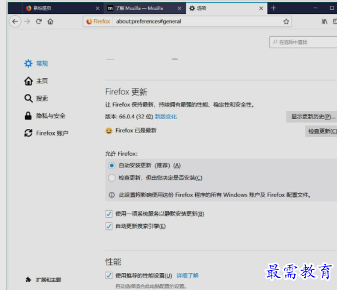Click the Firefox 更新 section heading

click(x=126, y=92)
